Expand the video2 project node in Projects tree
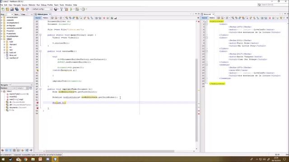 coord(2,39)
